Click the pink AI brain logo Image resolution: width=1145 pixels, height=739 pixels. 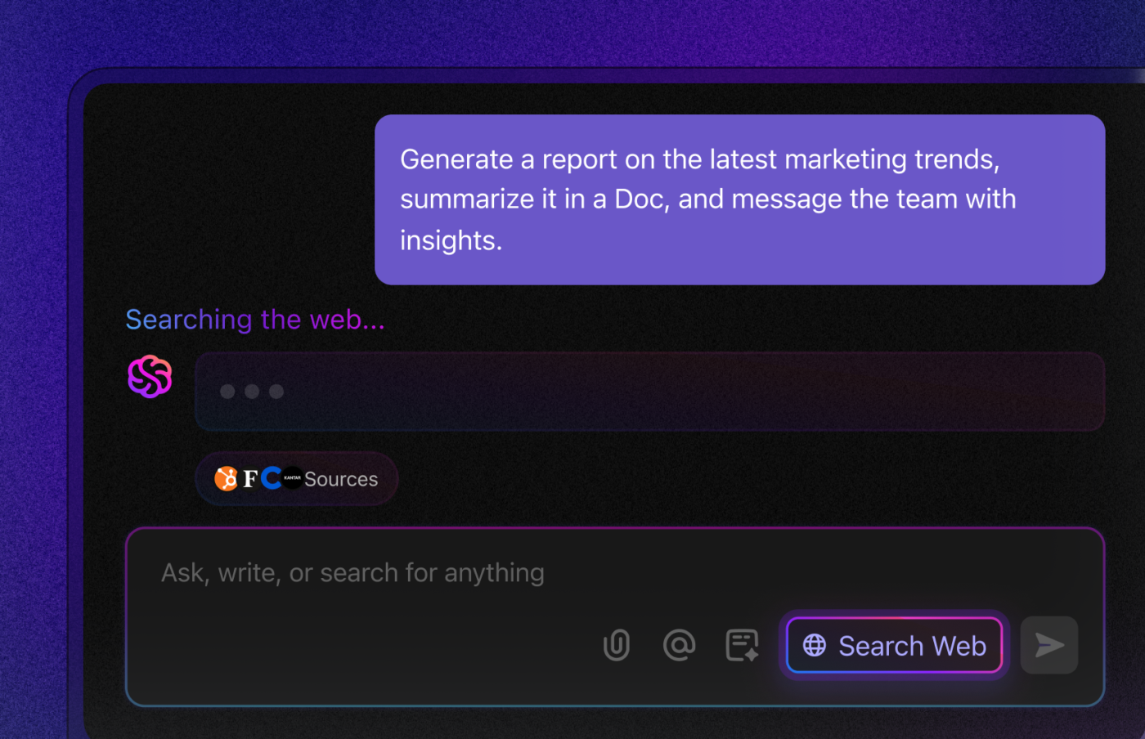[150, 376]
